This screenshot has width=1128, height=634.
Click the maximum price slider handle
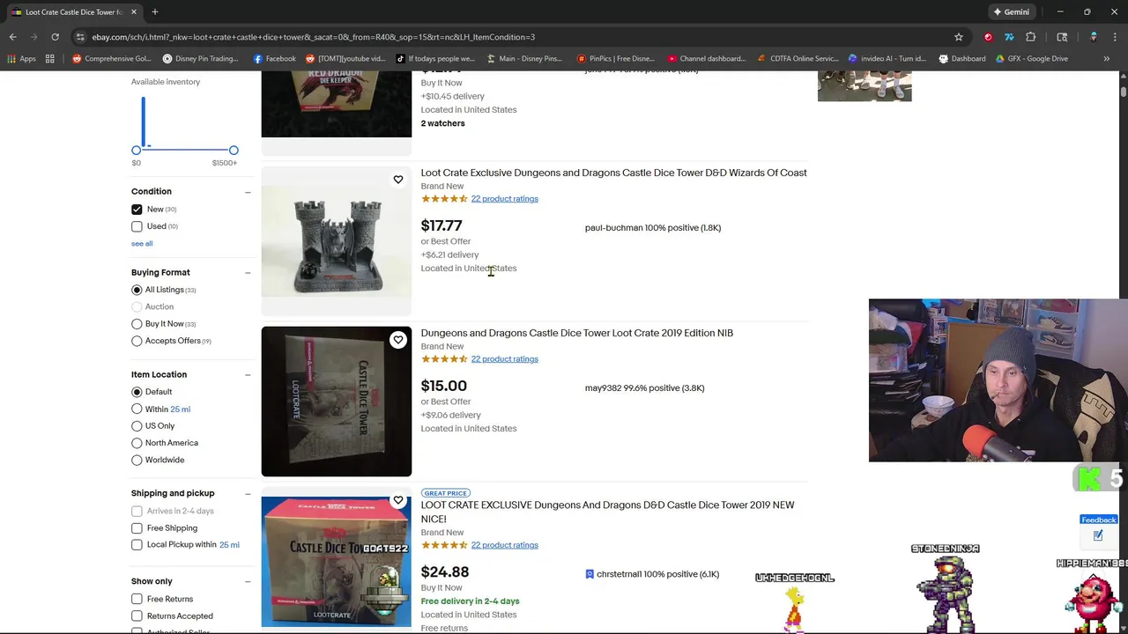(x=234, y=151)
